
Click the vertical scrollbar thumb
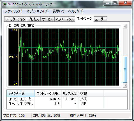(x=125, y=69)
